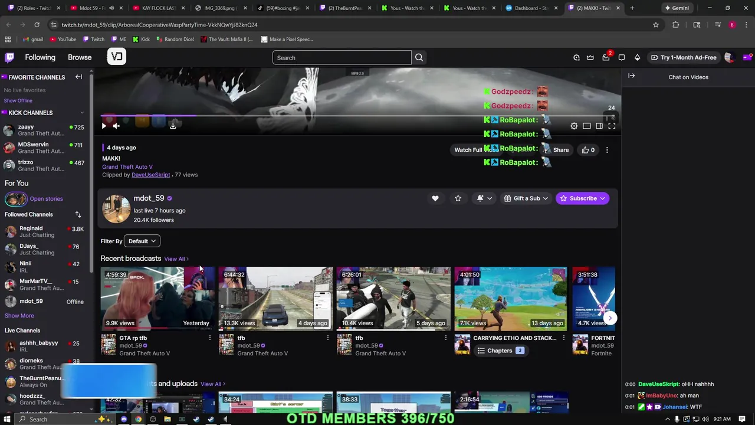Viewport: 755px width, 425px height.
Task: Bookmark this page with star icon
Action: (x=655, y=25)
